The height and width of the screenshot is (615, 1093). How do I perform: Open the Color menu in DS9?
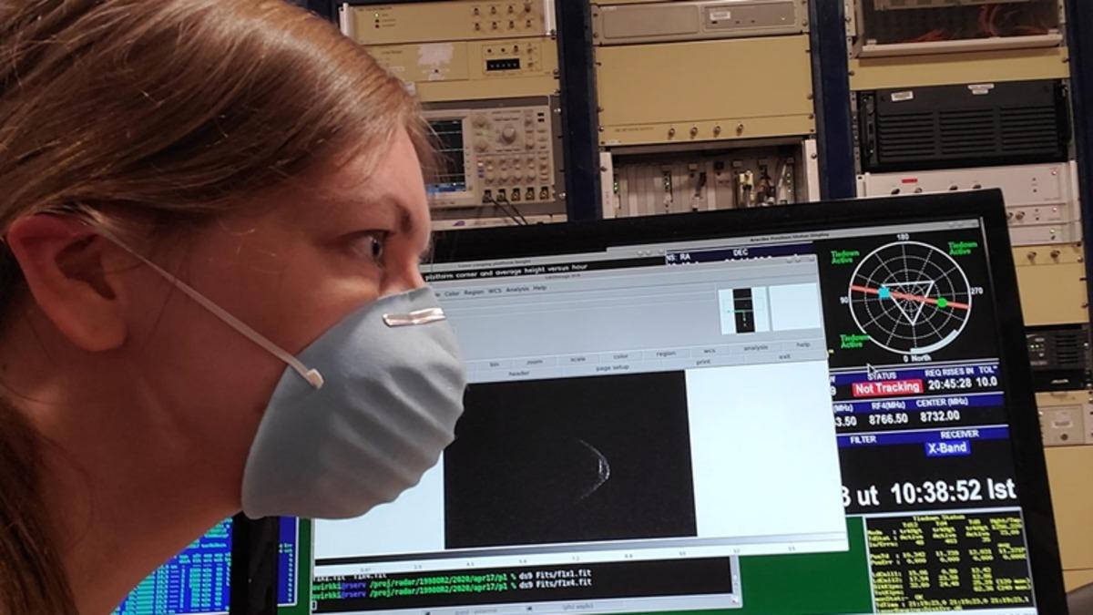coord(452,293)
